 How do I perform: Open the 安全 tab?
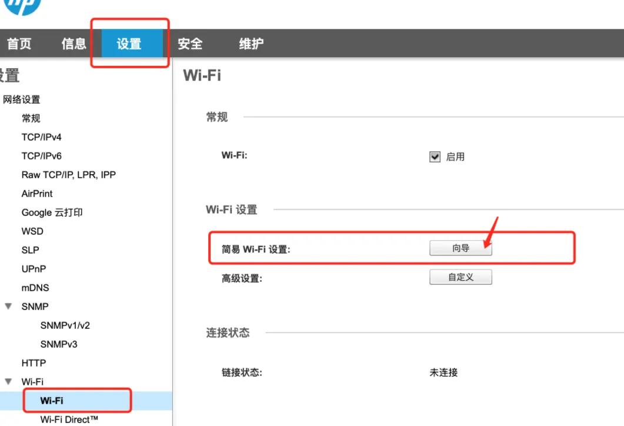(190, 43)
